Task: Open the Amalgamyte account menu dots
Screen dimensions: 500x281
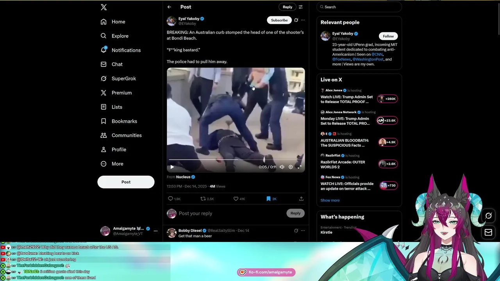Action: 155,231
